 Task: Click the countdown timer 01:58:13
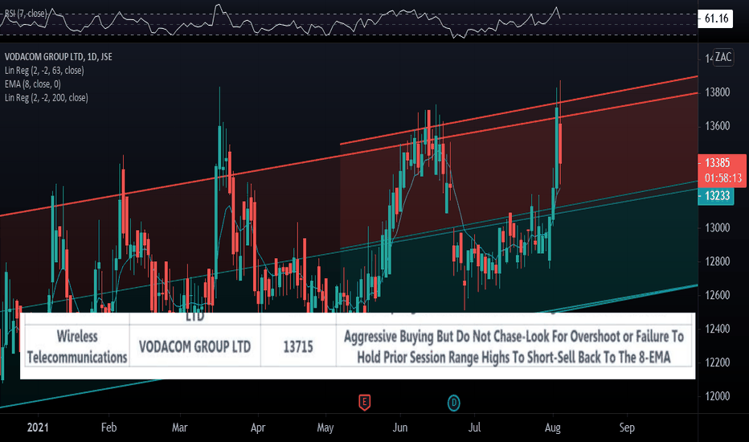pos(723,178)
